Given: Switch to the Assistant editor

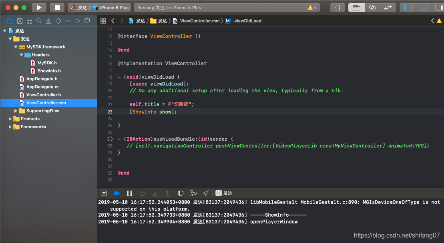Looking at the screenshot, I should point(372,8).
